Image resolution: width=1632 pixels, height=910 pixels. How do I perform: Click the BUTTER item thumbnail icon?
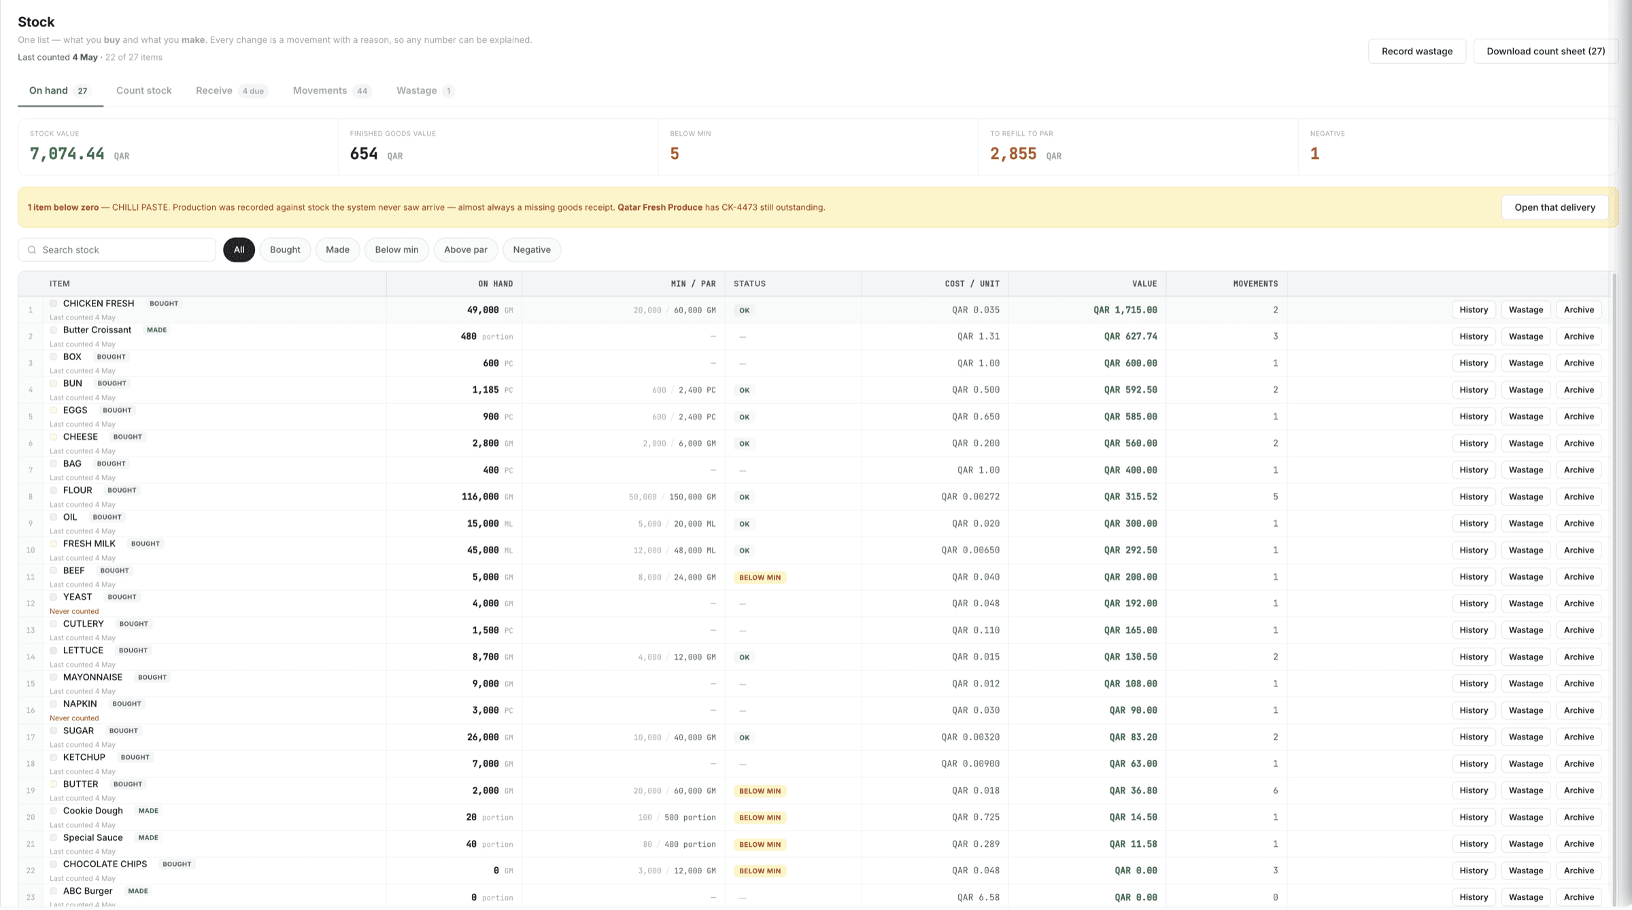pos(54,784)
